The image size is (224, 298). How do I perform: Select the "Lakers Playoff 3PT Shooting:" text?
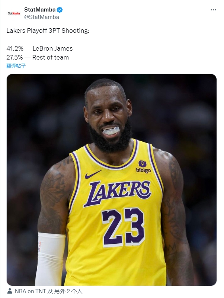[48, 31]
